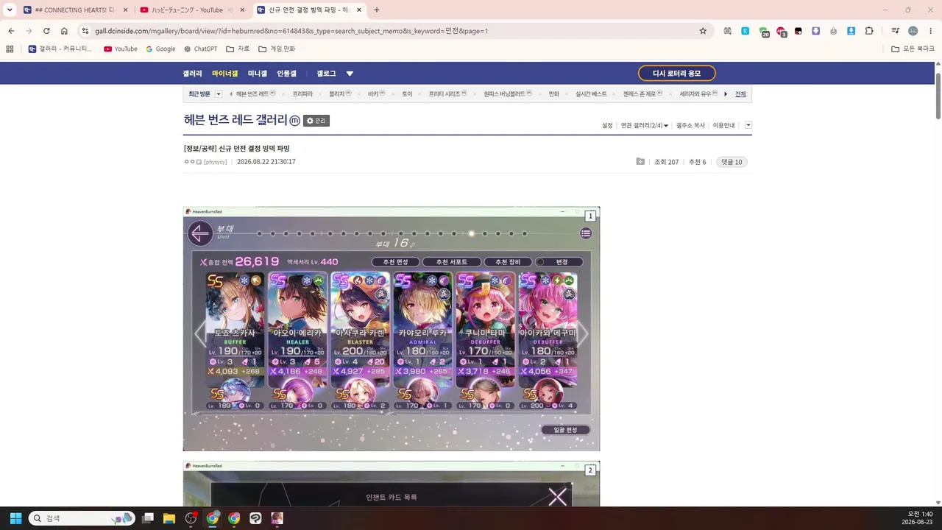Show next recent galleries with right arrow

pos(726,94)
